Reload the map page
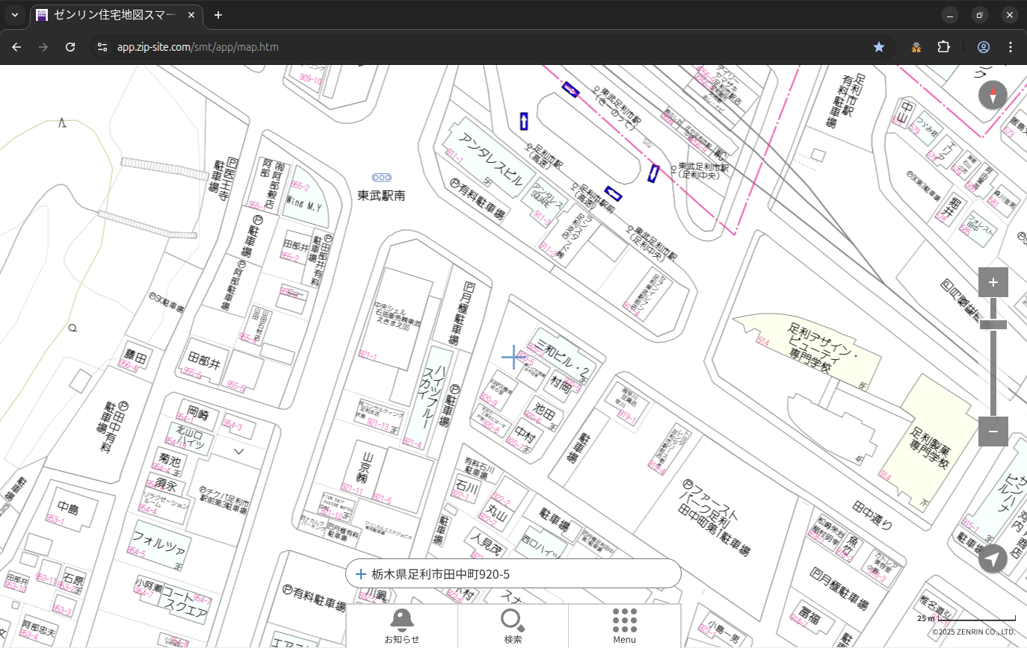 click(70, 47)
